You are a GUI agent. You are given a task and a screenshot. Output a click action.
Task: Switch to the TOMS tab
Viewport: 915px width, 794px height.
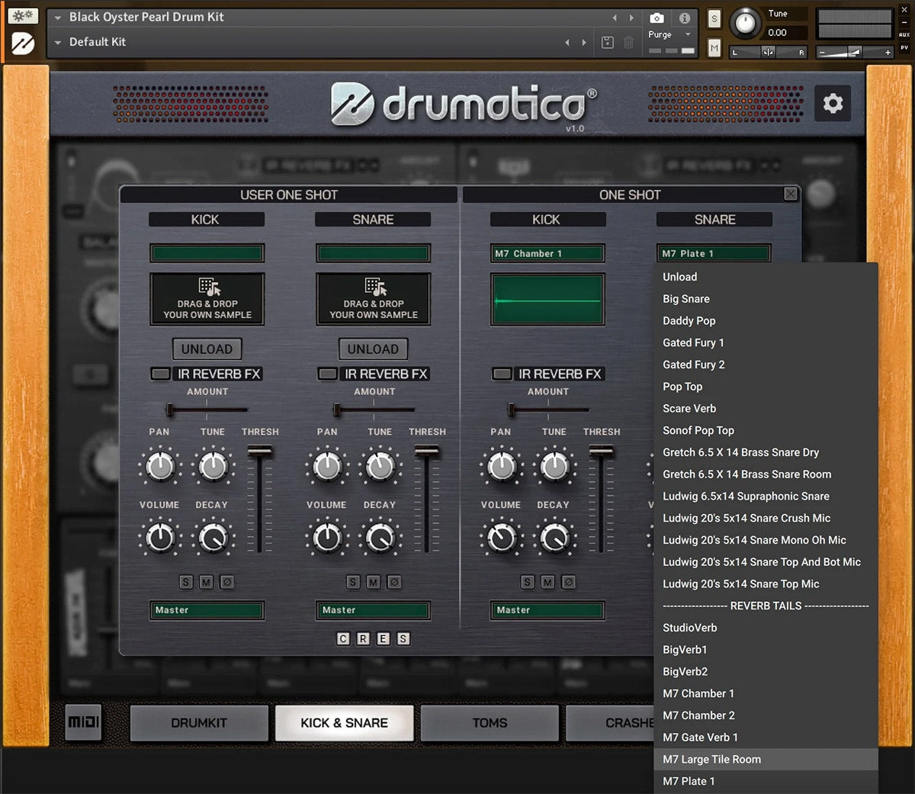click(490, 722)
